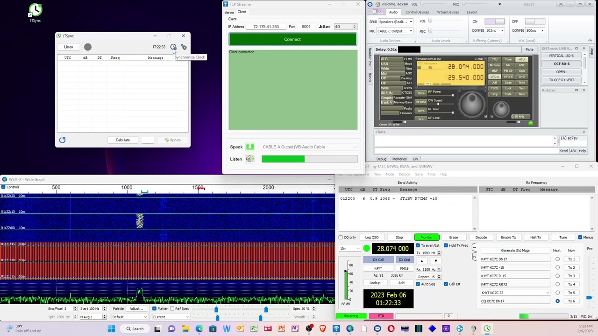Viewport: 598px width, 336px height.
Task: Open the Memories tab
Action: [399, 159]
